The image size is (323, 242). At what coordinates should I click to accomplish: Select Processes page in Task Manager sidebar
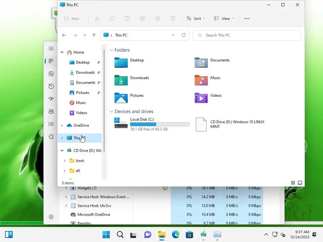(x=51, y=61)
